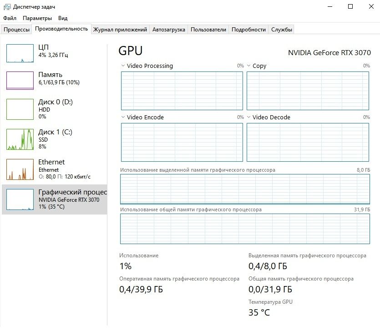This screenshot has height=332, width=380.
Task: Click 'О: 80,0 П: 120 кбит/с' value
Action: pyautogui.click(x=65, y=177)
